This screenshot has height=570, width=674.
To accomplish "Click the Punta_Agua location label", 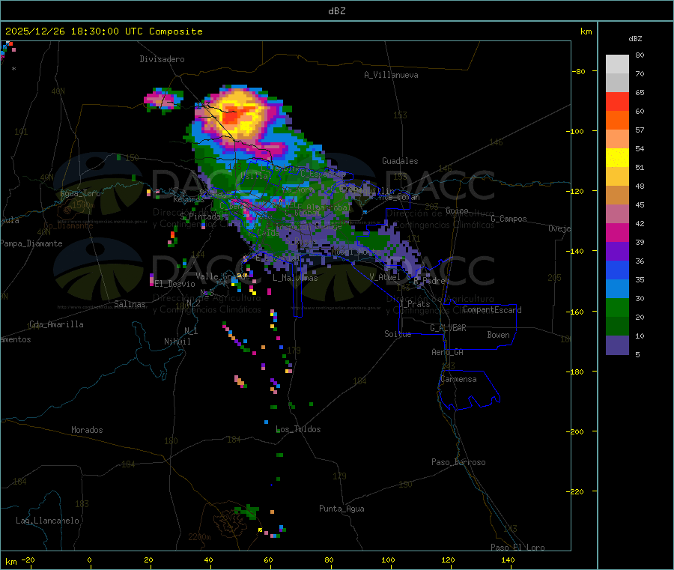I will tap(341, 509).
